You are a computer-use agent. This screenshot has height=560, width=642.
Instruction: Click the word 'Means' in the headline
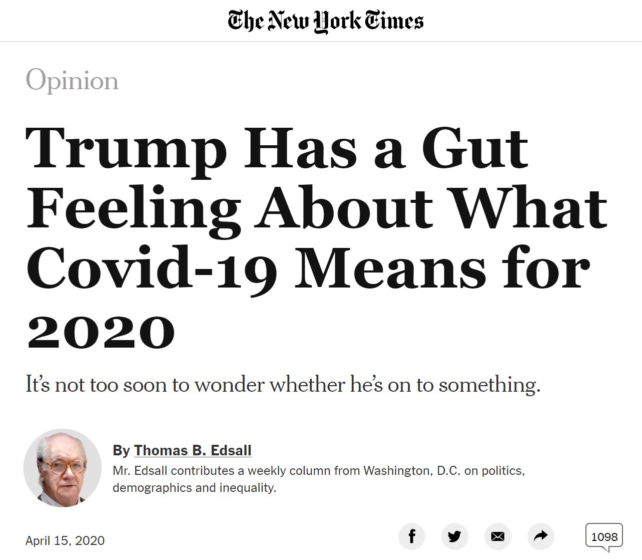click(391, 268)
